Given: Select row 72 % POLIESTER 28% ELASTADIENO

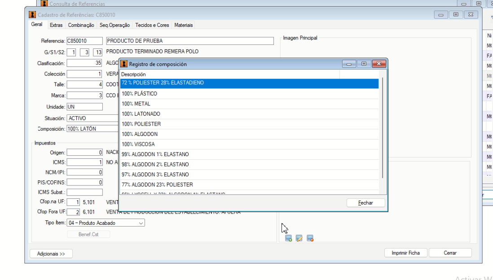Looking at the screenshot, I should tap(249, 83).
